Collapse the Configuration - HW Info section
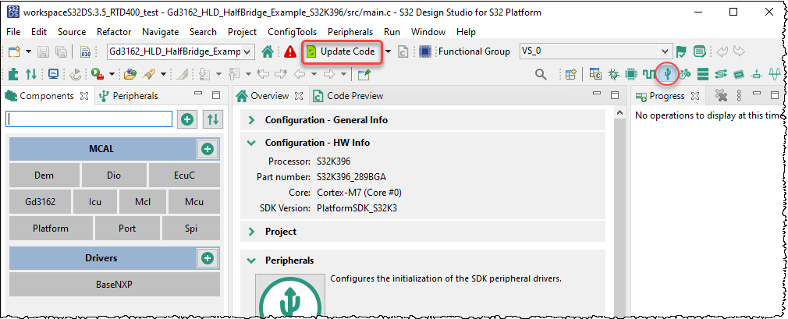788x319 pixels. [251, 143]
